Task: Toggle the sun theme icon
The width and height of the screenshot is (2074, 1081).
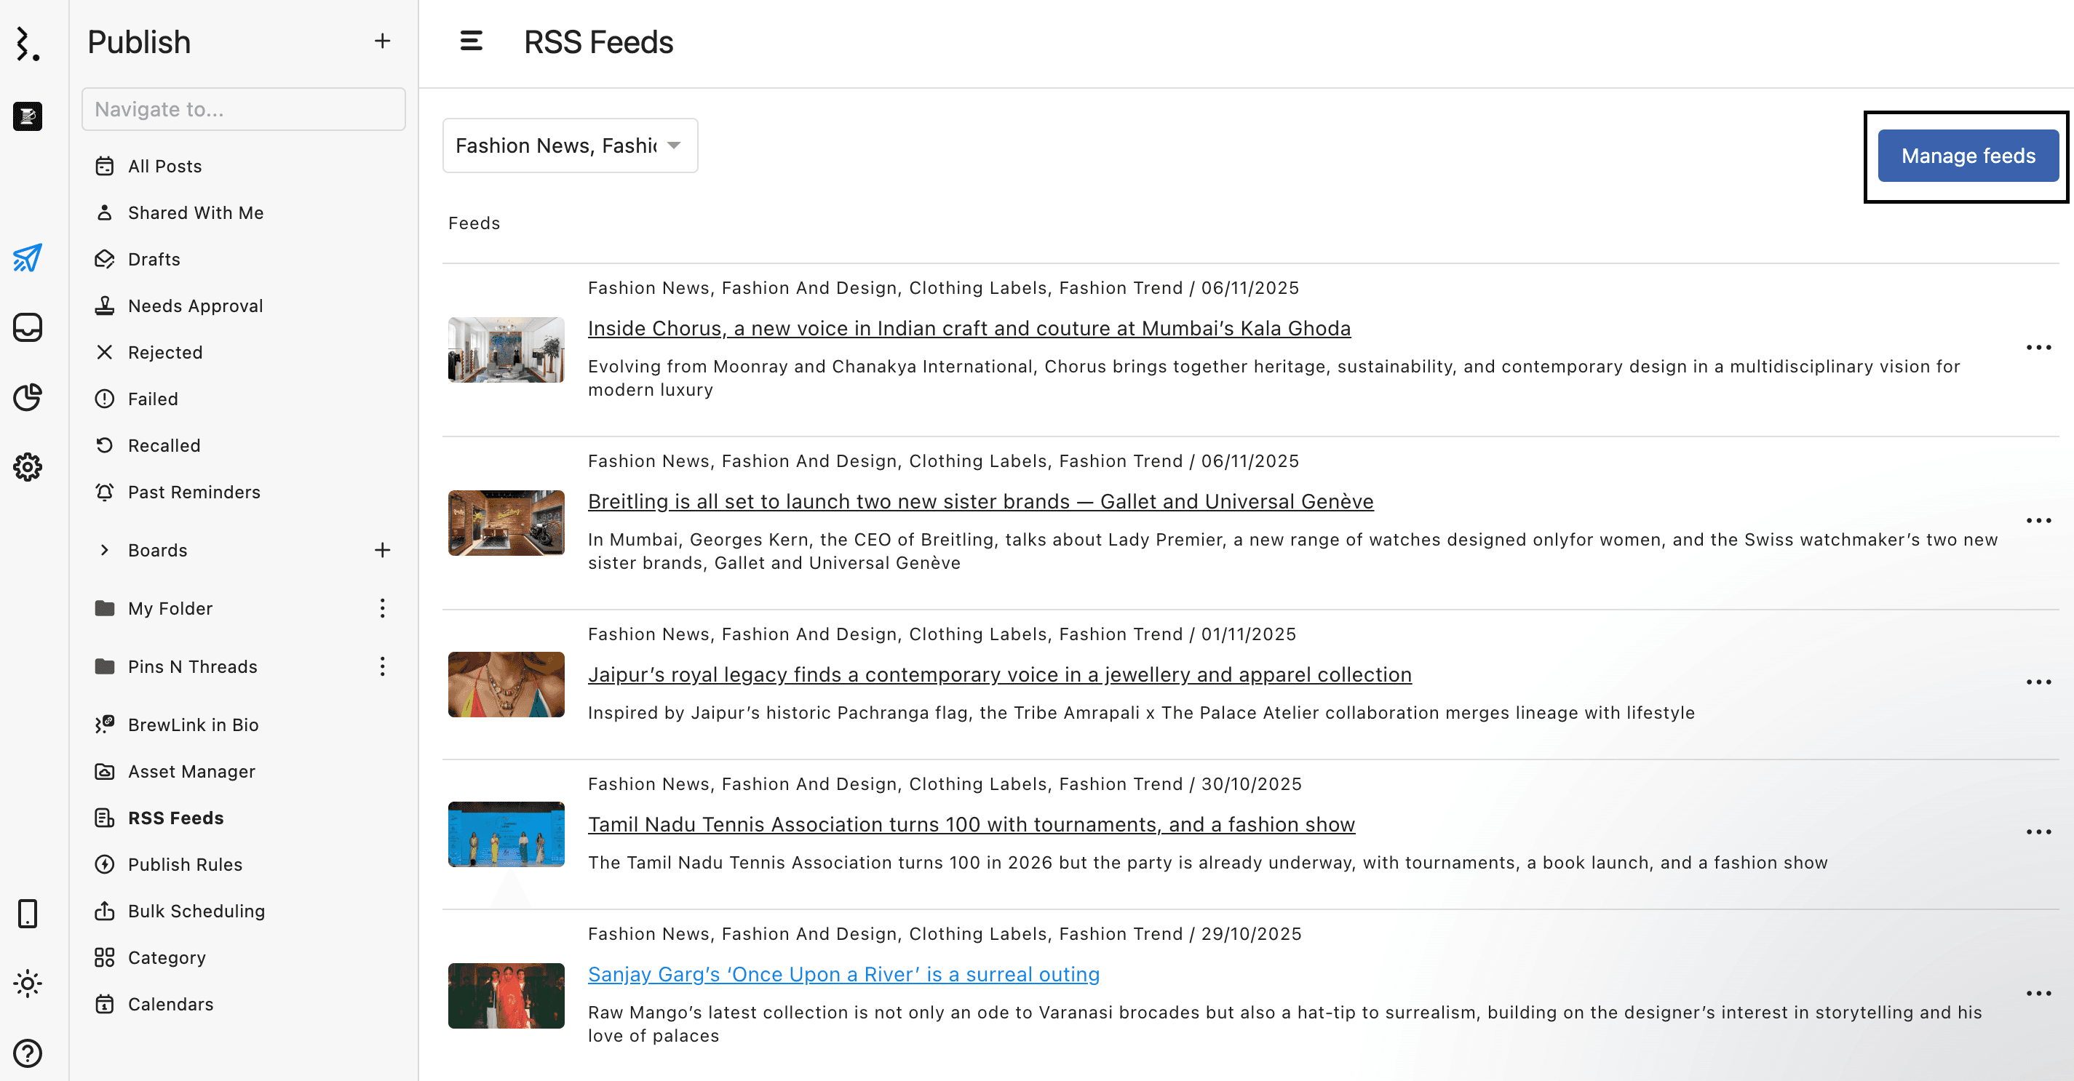Action: click(x=28, y=983)
